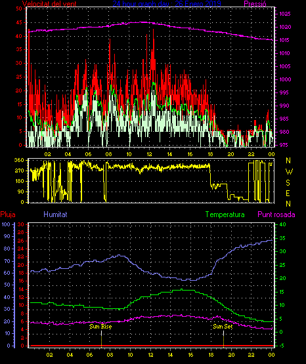The height and width of the screenshot is (364, 306).
Task: Click the Punt rosada legend label
Action: (x=276, y=214)
